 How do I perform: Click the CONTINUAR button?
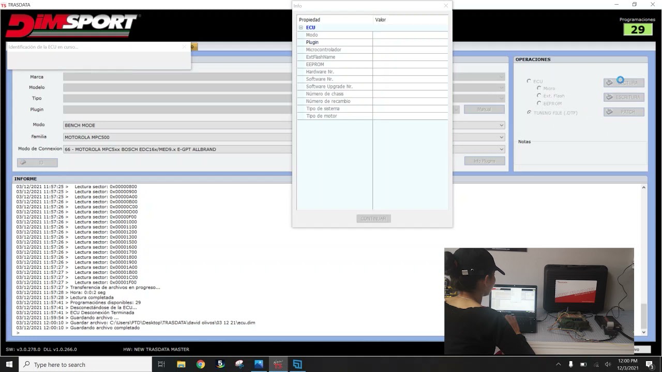click(373, 219)
